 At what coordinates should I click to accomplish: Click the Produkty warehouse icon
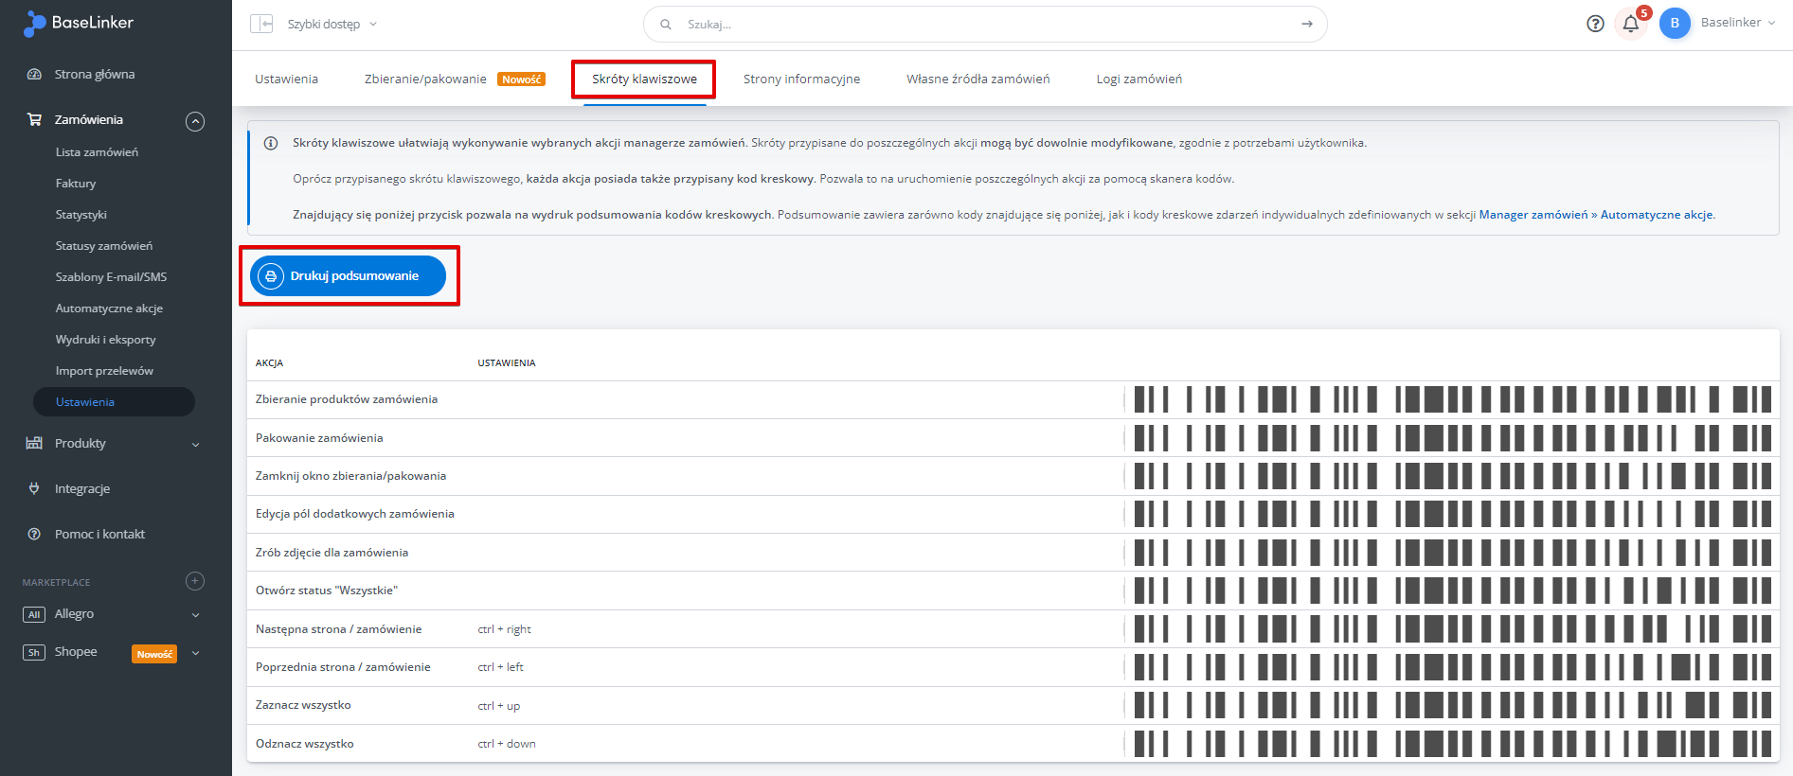34,443
